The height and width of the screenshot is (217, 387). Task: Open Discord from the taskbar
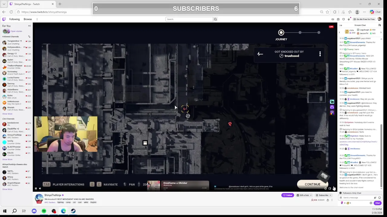(34, 211)
